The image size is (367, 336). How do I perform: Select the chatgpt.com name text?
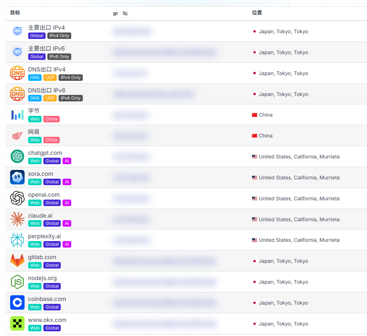click(x=45, y=153)
